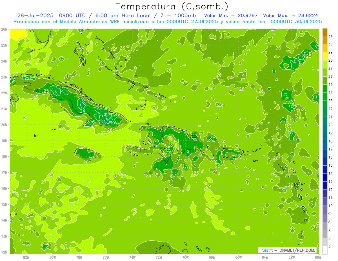This screenshot has width=338, height=261.
Task: Click the 64W longitude axis label
Action: [x=265, y=257]
